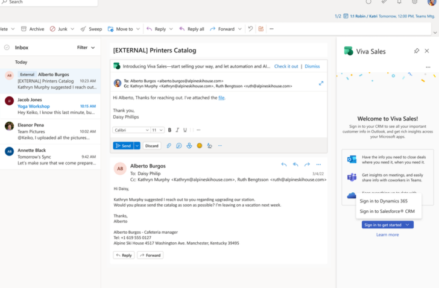Viewport: 439px width, 288px height.
Task: Toggle Italic formatting in reply editor
Action: (177, 130)
